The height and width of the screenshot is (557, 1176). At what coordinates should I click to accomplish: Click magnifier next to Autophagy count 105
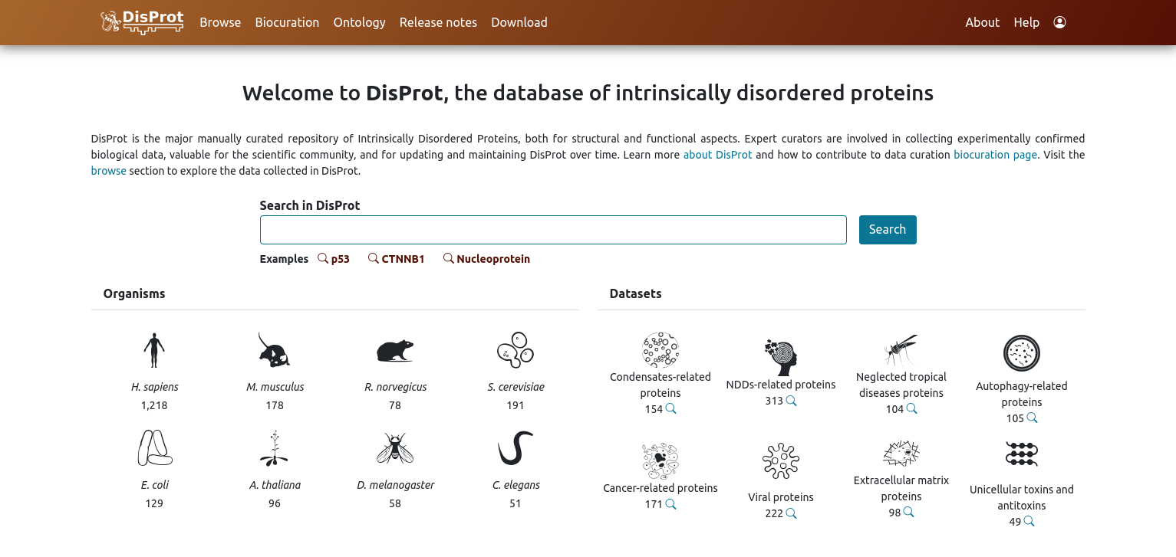tap(1033, 418)
